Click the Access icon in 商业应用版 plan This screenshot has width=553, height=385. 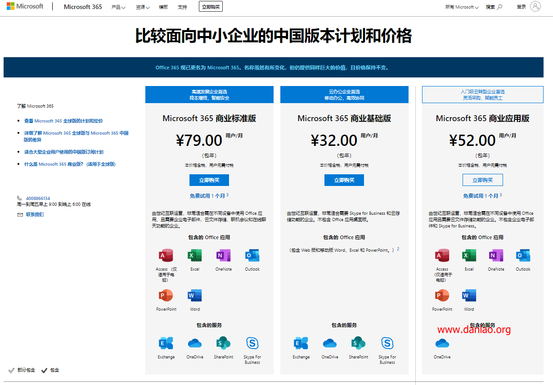point(442,255)
